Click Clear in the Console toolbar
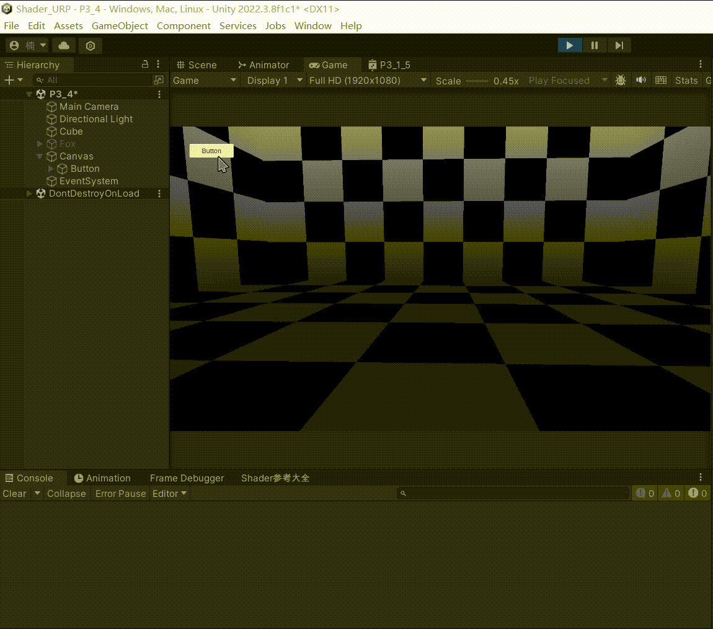 click(x=14, y=493)
